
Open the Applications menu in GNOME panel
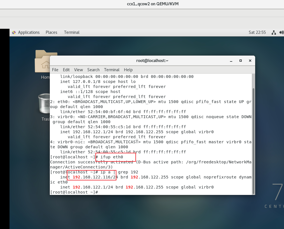(x=29, y=32)
